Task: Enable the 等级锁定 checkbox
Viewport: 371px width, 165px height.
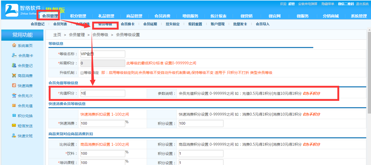Action: (82, 73)
